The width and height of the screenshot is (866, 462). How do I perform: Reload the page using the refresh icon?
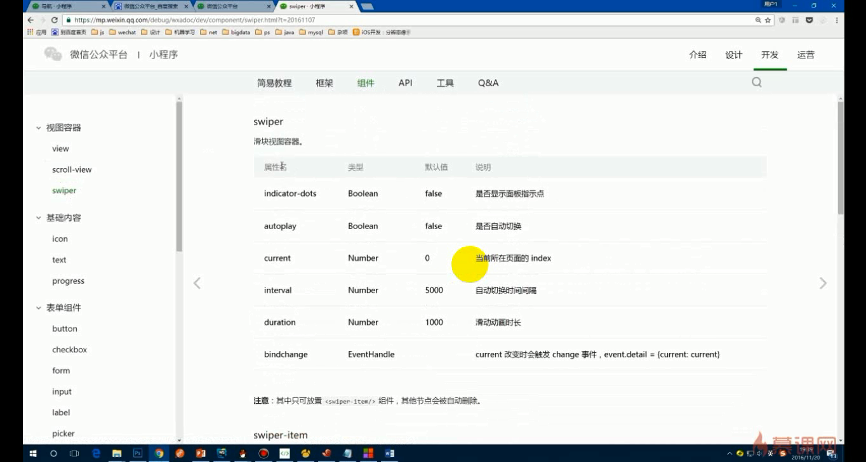(x=55, y=20)
